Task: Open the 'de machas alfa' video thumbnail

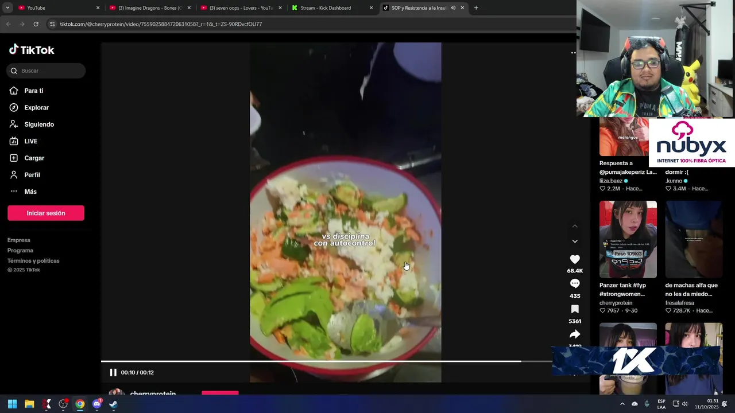Action: click(694, 239)
